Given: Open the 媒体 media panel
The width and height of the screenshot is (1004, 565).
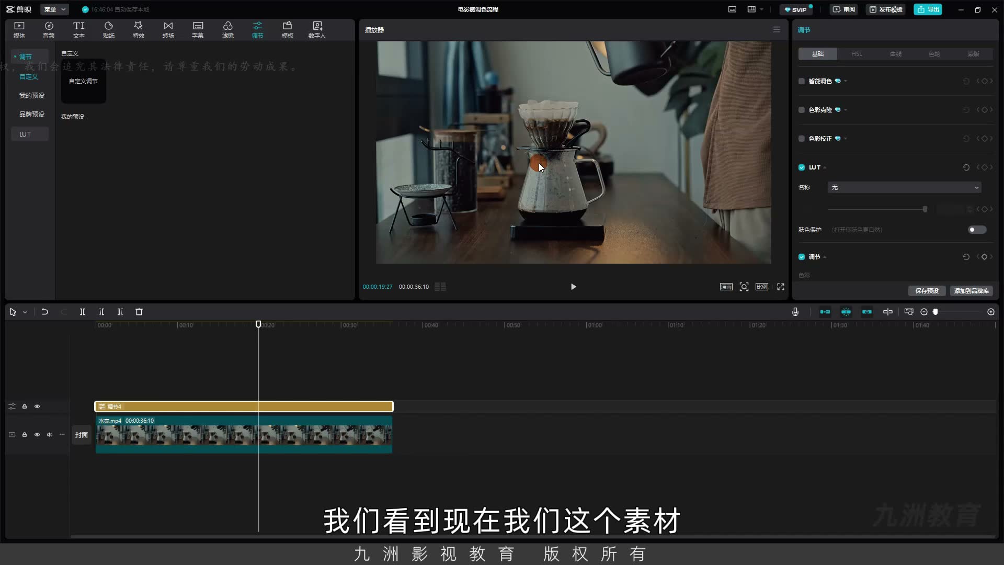Looking at the screenshot, I should pos(19,30).
